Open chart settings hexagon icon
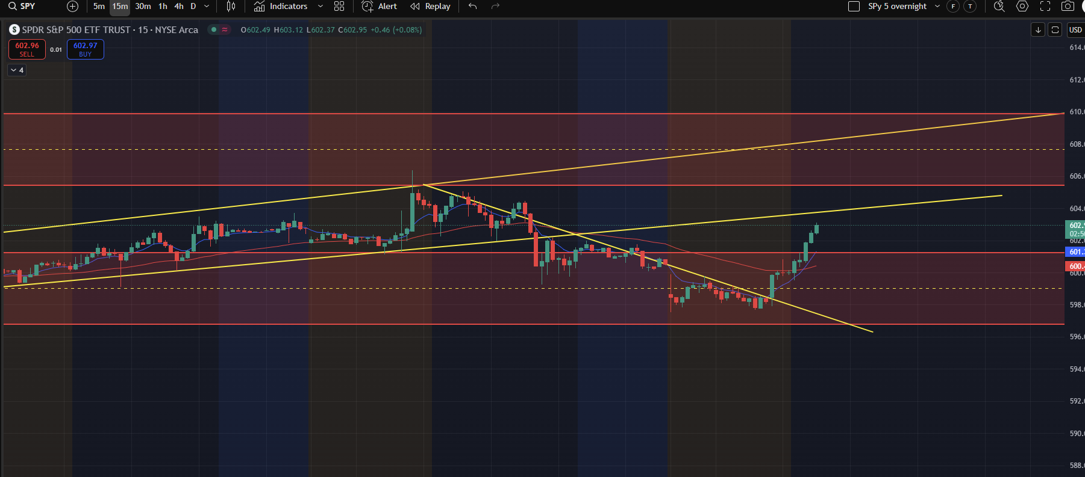The height and width of the screenshot is (477, 1085). [x=1022, y=6]
